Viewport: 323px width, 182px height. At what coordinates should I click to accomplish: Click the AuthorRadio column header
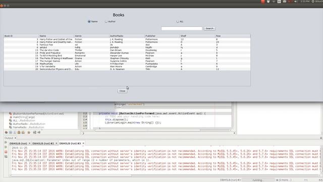pos(127,36)
